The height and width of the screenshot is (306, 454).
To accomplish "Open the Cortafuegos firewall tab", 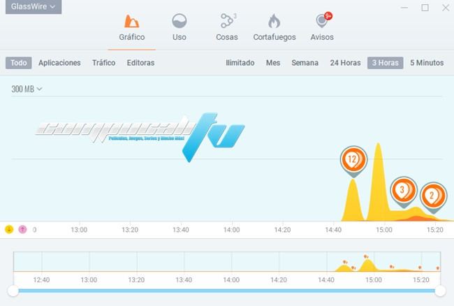I will [274, 27].
